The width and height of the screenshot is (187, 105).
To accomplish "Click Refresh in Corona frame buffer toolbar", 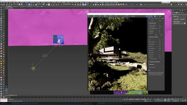I will point(106,16).
